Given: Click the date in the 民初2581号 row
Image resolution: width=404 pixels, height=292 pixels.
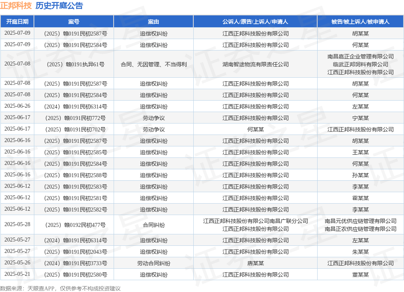Looking at the screenshot, I should pos(17,197).
